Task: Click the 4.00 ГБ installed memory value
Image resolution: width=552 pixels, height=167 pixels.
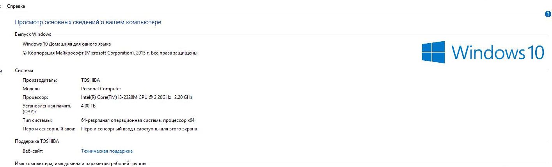Action: coord(89,106)
